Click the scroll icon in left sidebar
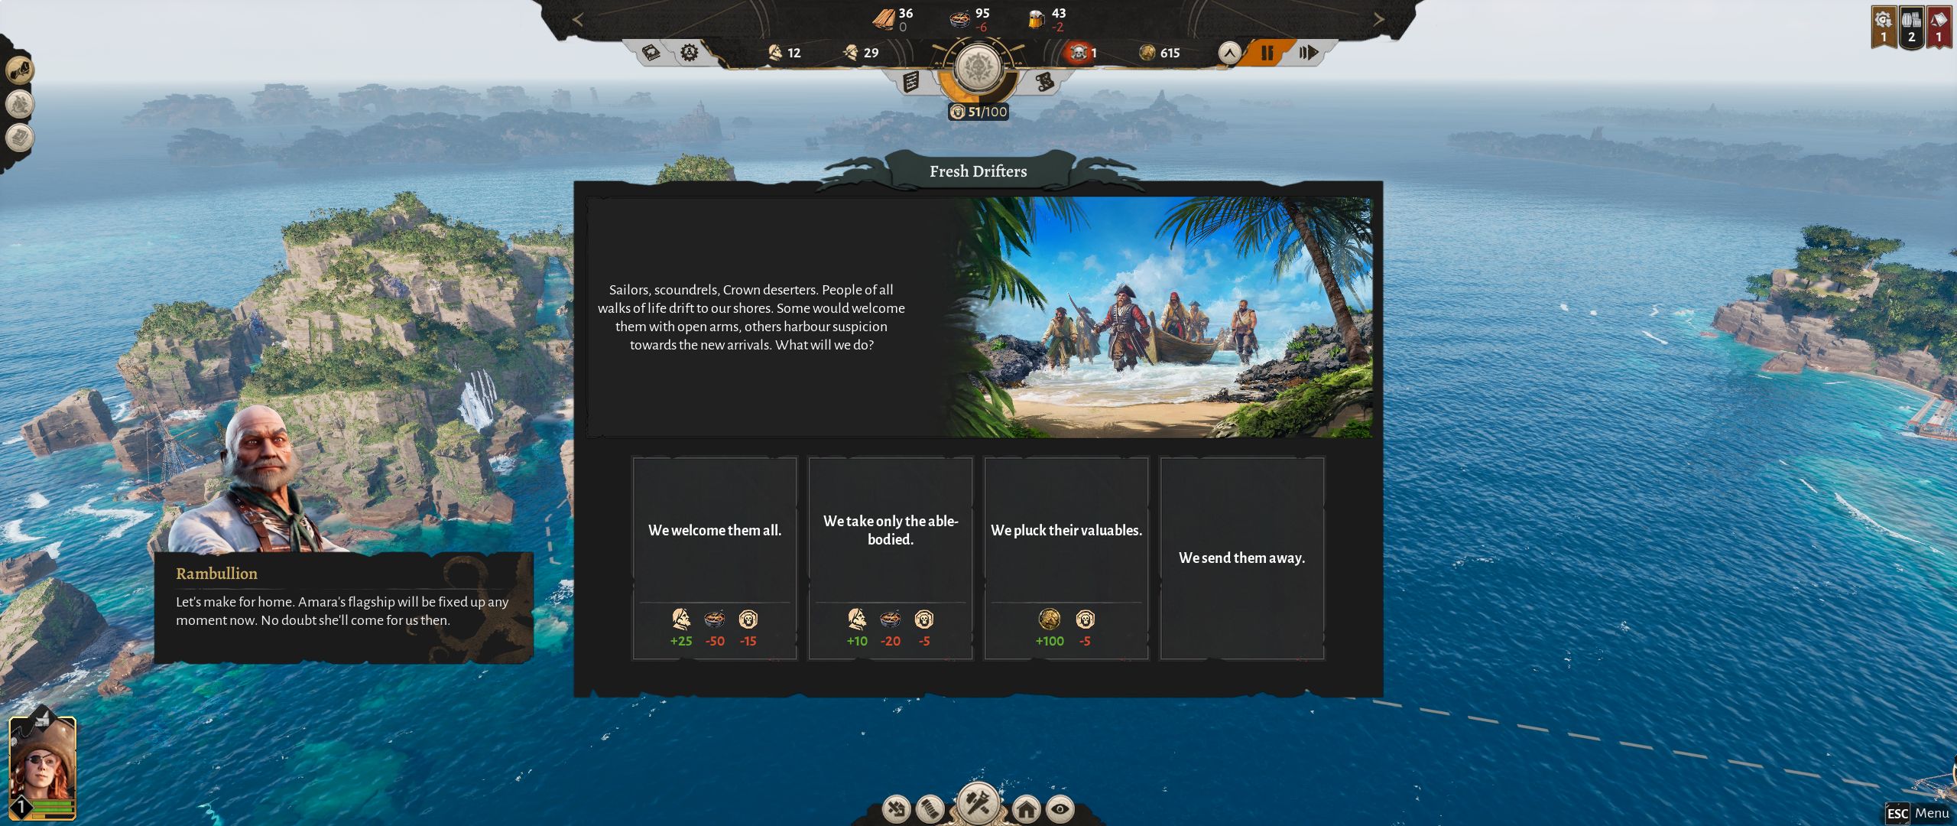This screenshot has width=1957, height=826. pyautogui.click(x=20, y=138)
